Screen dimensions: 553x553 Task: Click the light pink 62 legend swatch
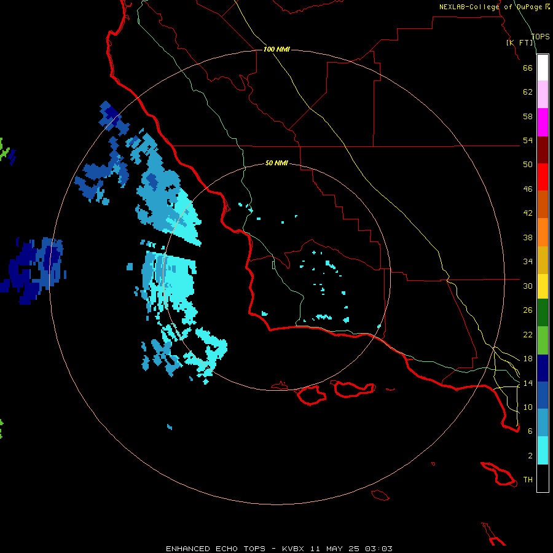click(543, 94)
